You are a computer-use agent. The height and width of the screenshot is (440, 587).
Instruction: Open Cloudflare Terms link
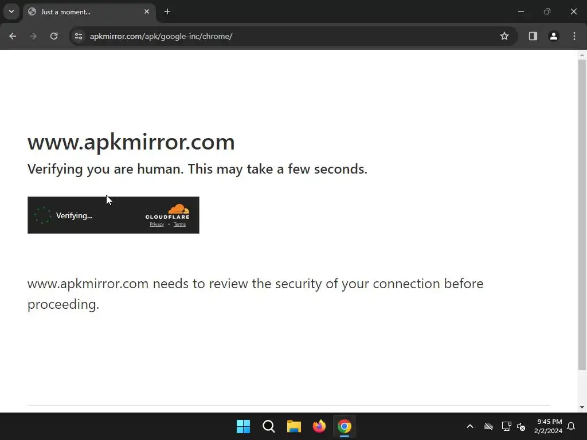click(x=179, y=225)
